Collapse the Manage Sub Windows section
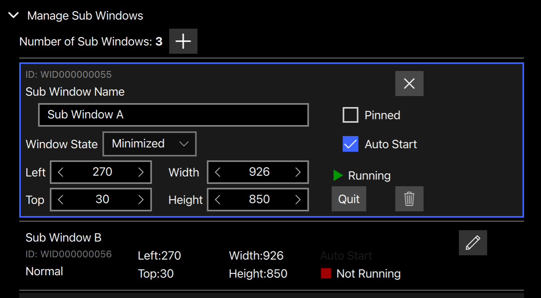Viewport: 541px width, 298px height. coord(14,16)
